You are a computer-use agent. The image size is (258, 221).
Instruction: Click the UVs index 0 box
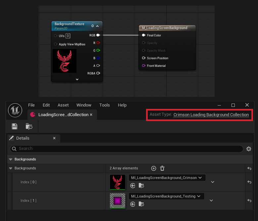pyautogui.click(x=68, y=36)
